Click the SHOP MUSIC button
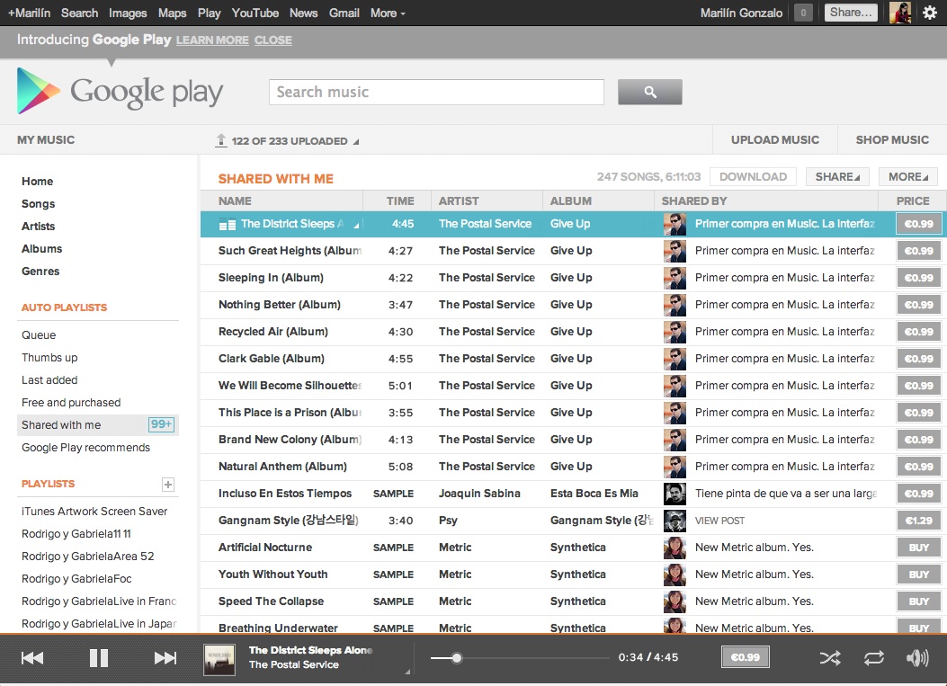This screenshot has height=686, width=947. tap(892, 140)
